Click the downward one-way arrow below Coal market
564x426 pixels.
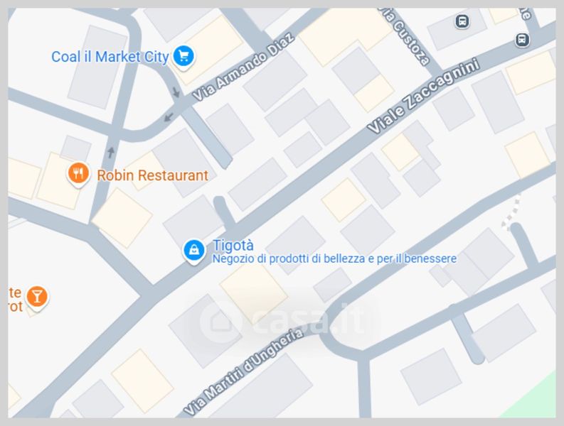coord(176,92)
